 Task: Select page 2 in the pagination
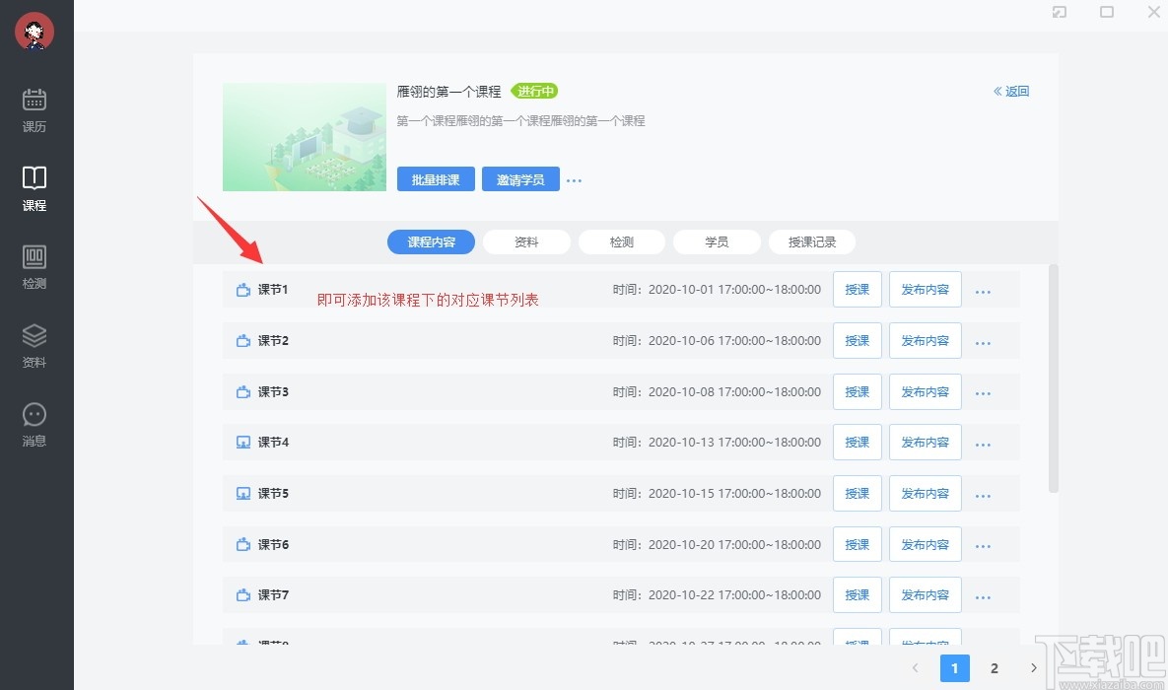pos(994,667)
